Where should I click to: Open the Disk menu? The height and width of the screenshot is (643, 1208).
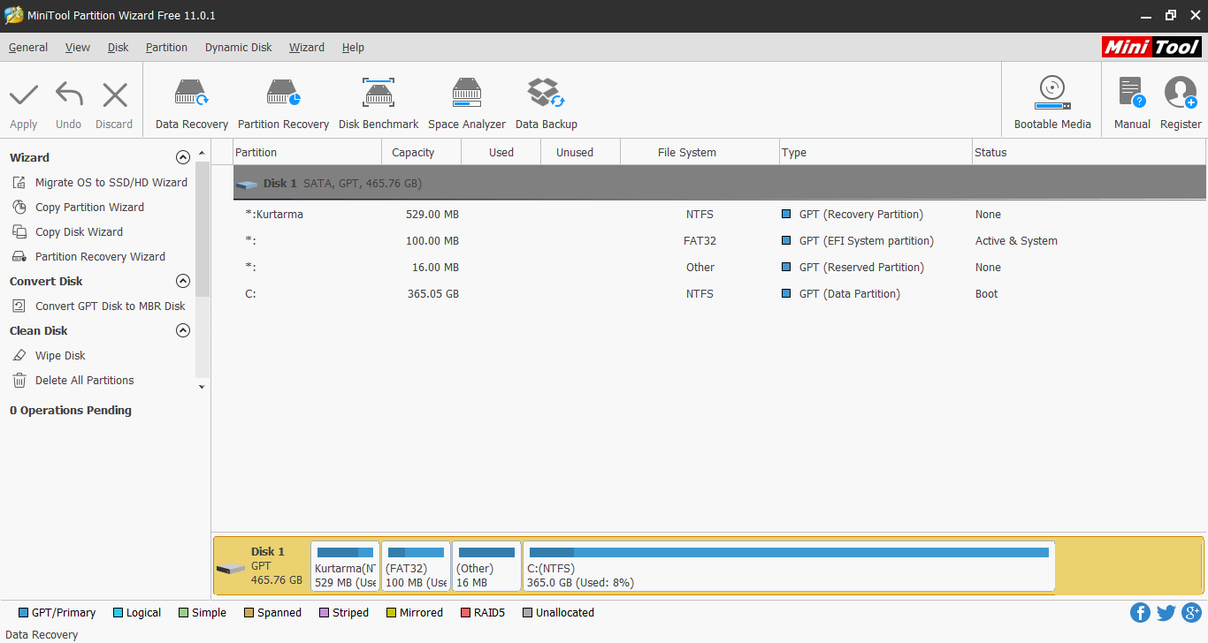pyautogui.click(x=119, y=48)
